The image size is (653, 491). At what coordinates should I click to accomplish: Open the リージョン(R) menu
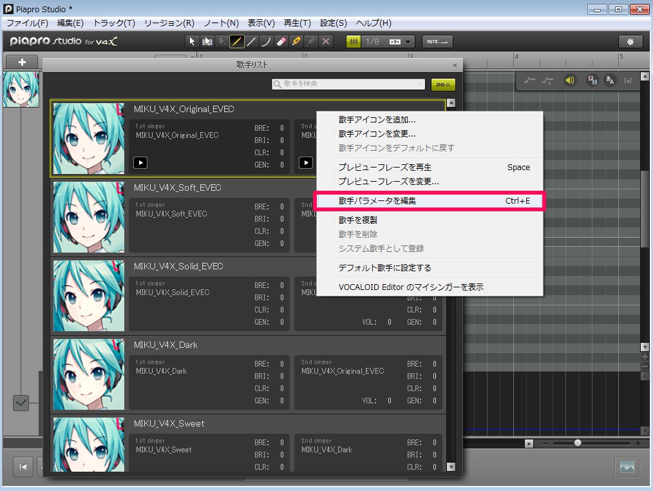click(169, 23)
